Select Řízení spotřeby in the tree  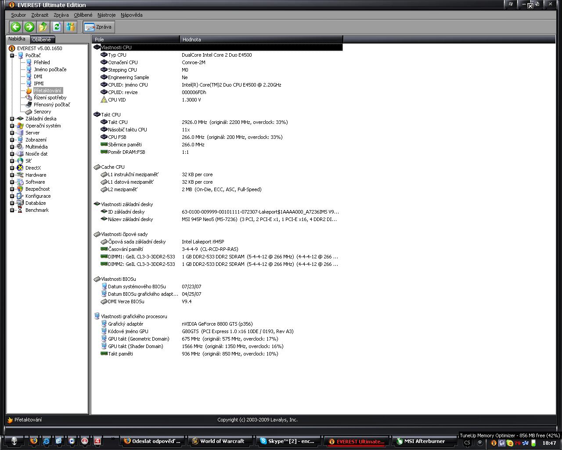coord(50,98)
